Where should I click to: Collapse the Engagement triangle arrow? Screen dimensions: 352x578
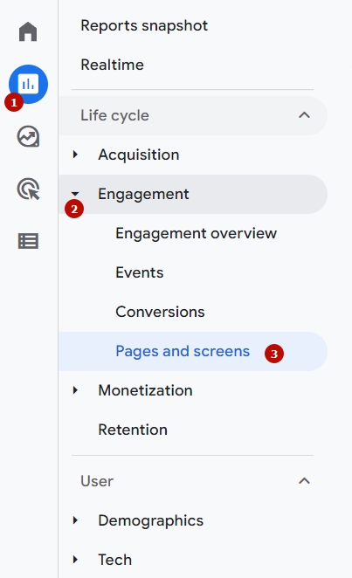point(75,194)
